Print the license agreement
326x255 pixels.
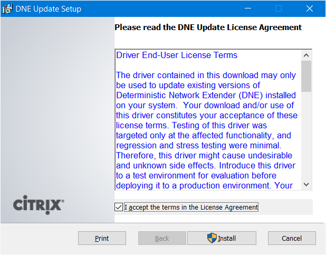102,238
